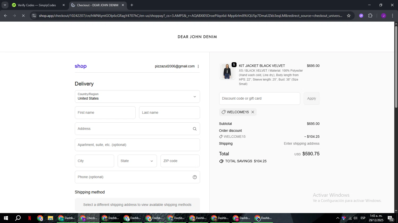398x223 pixels.
Task: View site information icon in address bar
Action: (x=34, y=16)
